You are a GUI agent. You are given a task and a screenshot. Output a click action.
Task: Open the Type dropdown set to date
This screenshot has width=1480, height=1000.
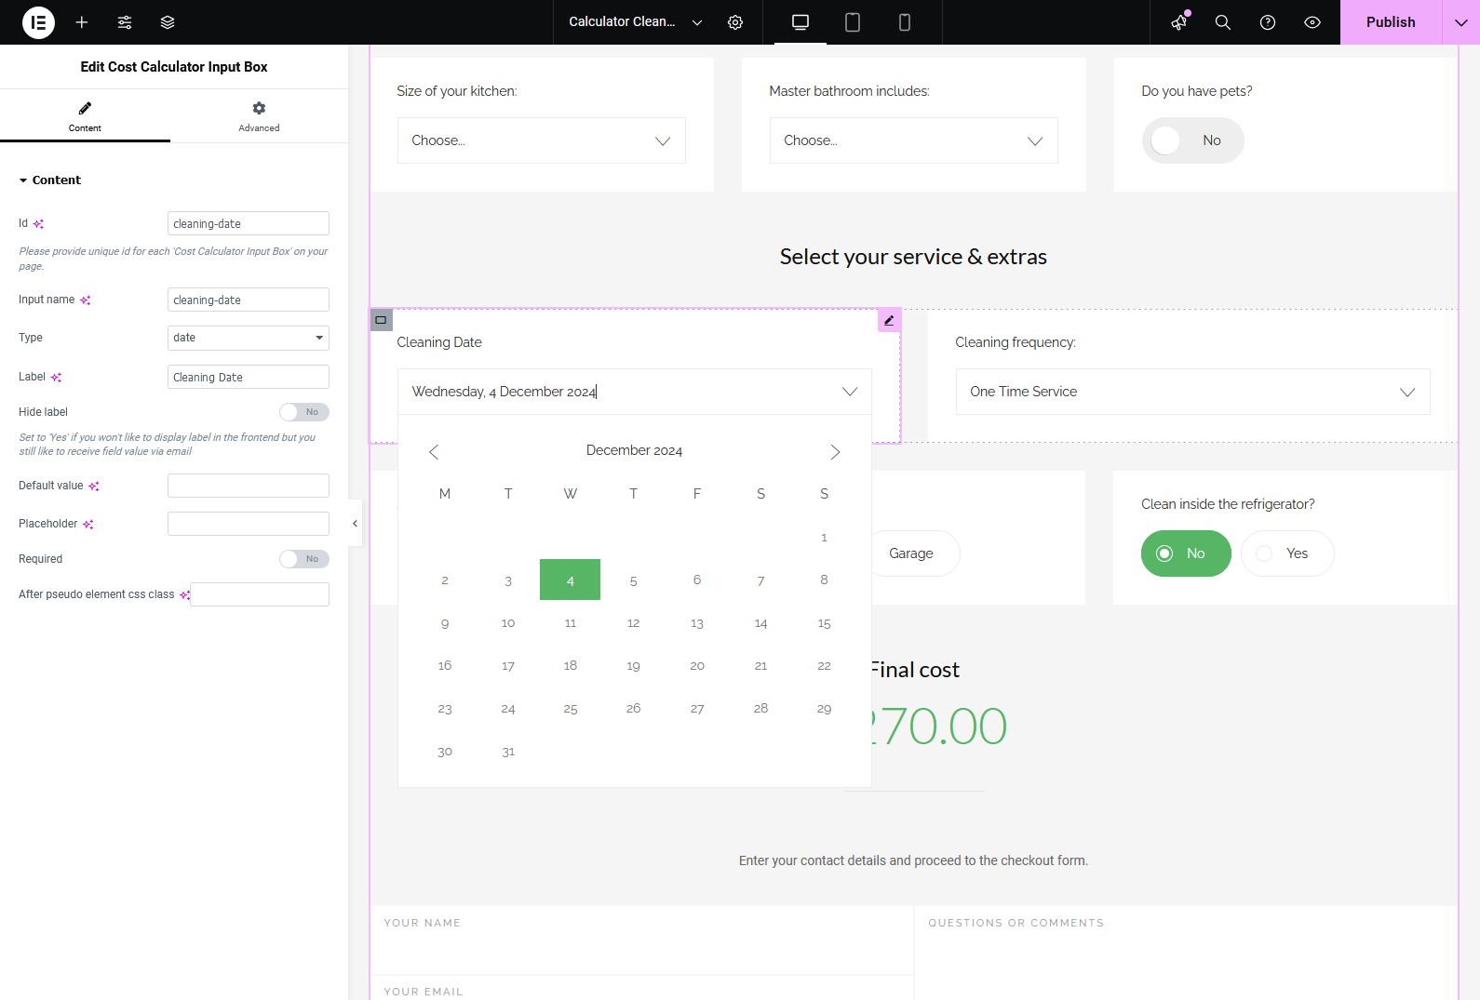(249, 338)
